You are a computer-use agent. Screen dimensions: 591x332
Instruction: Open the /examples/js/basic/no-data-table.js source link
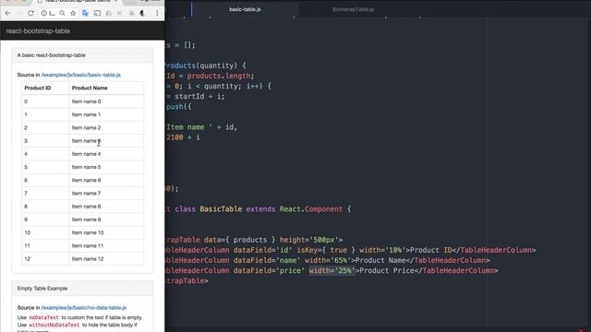pyautogui.click(x=84, y=307)
